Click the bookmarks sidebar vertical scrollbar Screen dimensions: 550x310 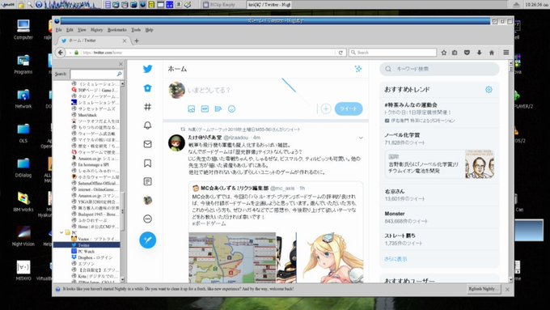pos(122,181)
